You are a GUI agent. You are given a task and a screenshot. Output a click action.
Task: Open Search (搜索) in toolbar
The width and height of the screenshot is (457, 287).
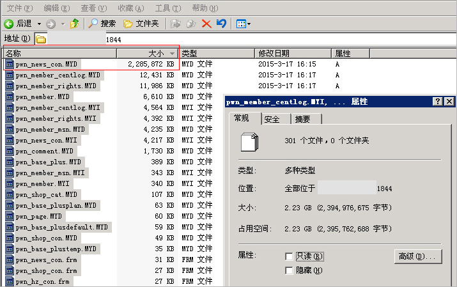point(102,24)
